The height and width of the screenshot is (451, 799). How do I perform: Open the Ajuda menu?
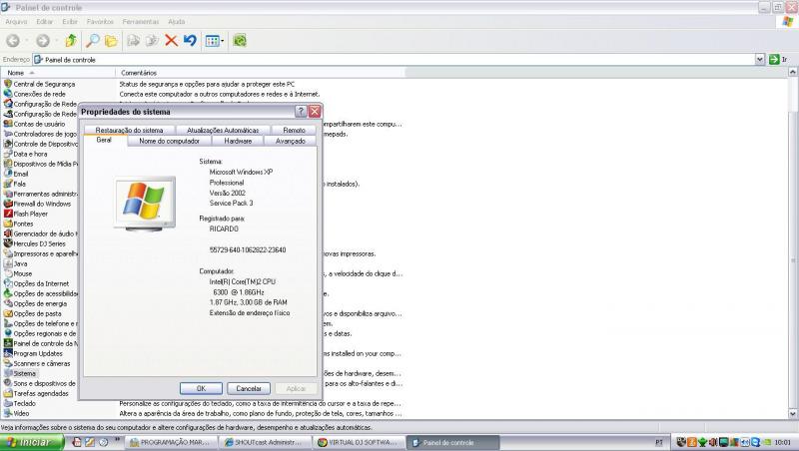tap(177, 22)
